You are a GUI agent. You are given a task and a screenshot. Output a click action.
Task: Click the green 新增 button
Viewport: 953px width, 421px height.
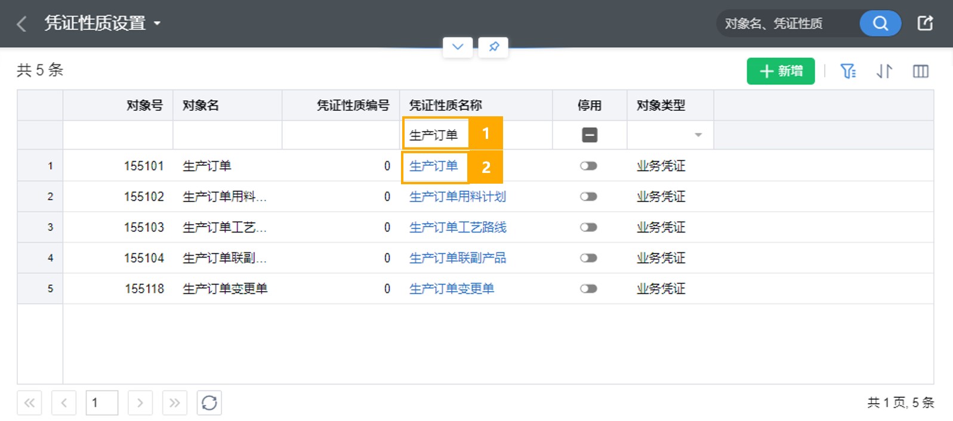click(x=781, y=71)
